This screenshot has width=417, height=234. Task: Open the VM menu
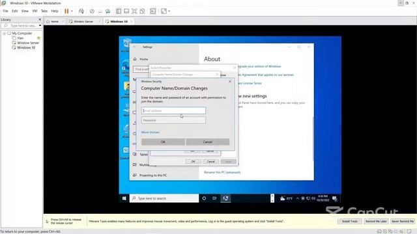35,11
